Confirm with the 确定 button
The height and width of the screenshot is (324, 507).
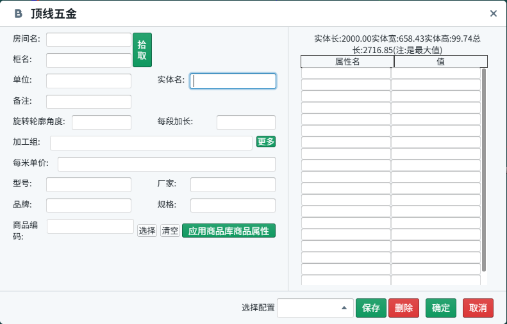coord(441,308)
